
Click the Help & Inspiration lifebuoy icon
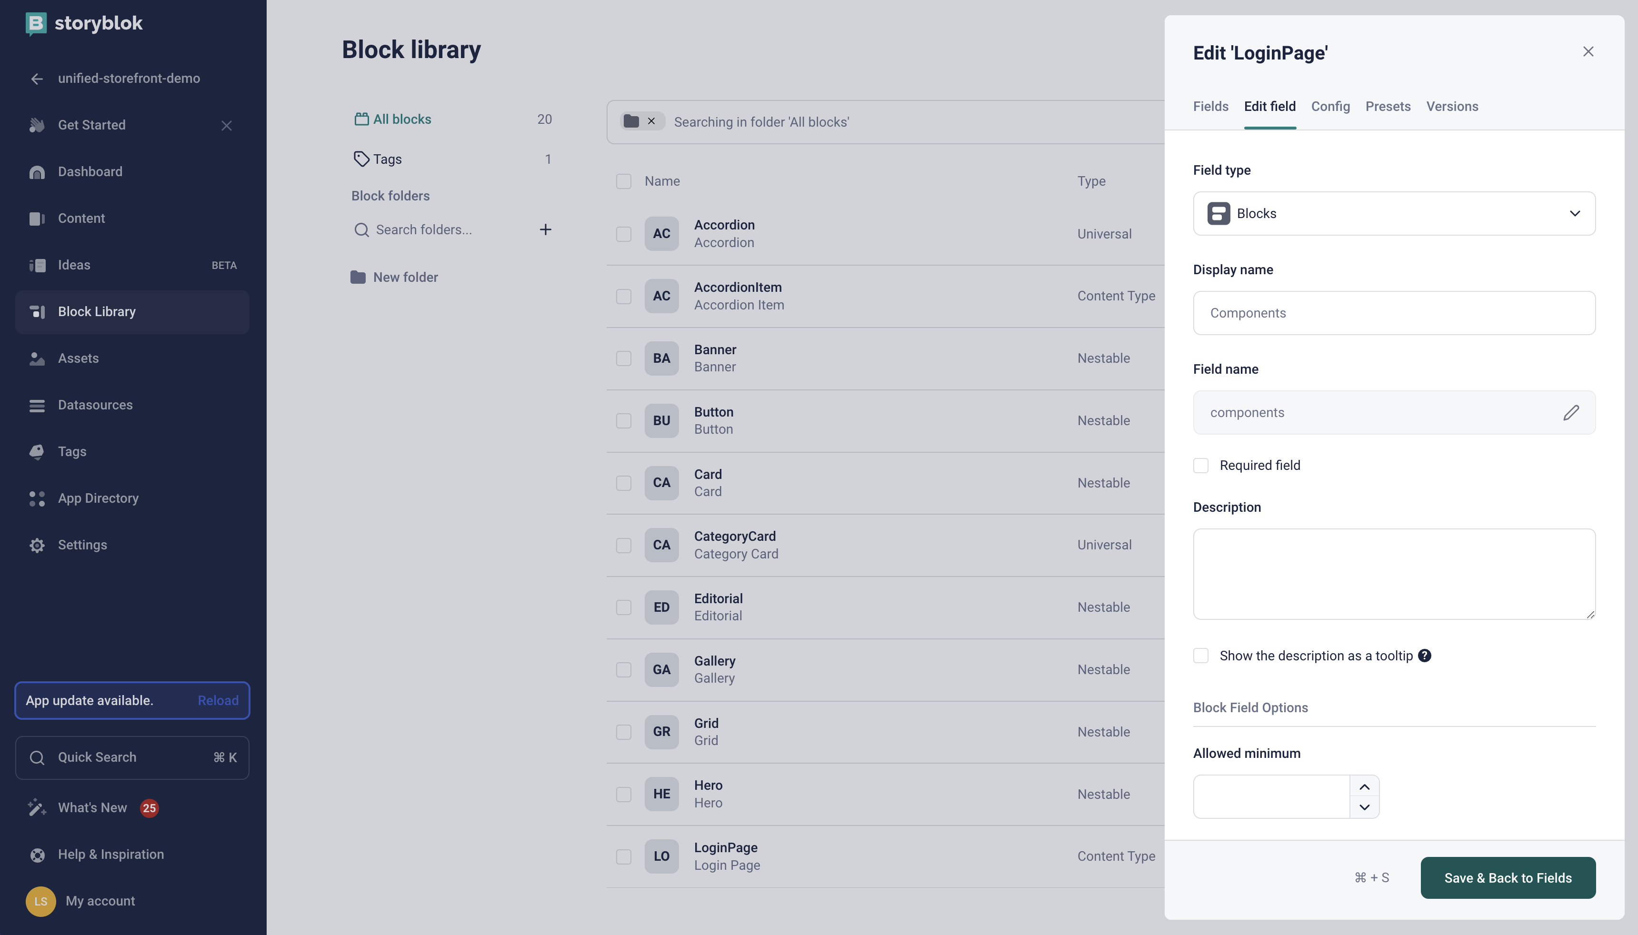tap(37, 855)
